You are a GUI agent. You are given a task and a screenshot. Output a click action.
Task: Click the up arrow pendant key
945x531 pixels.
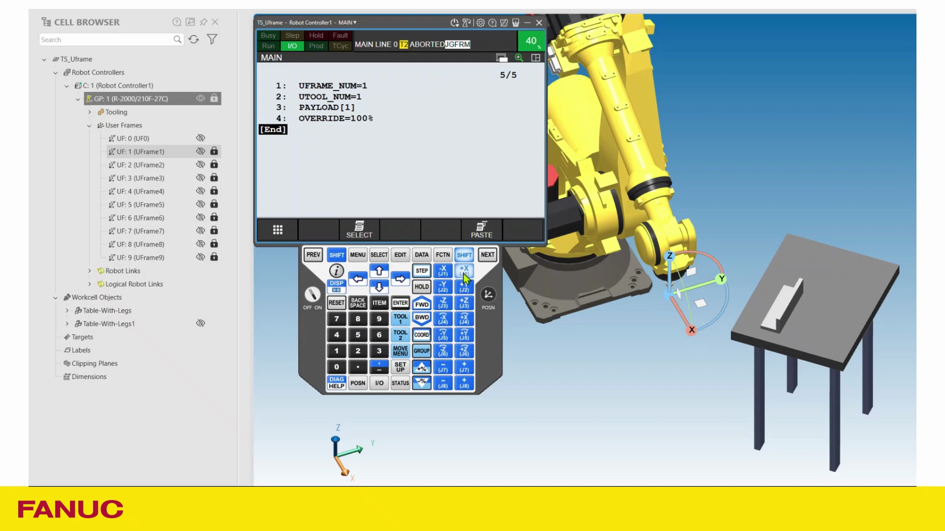(379, 270)
